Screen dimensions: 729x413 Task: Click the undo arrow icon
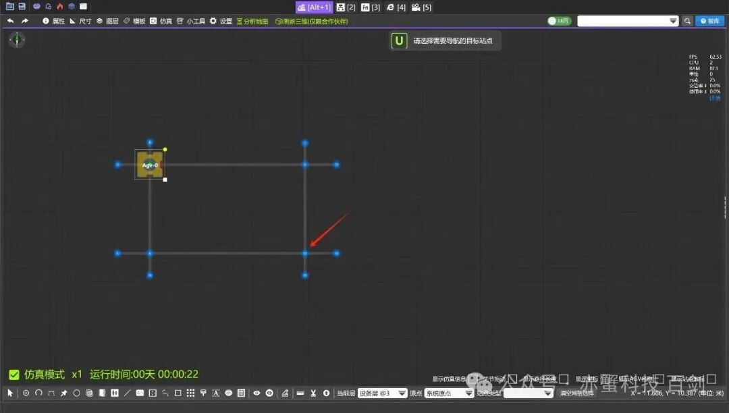11,21
